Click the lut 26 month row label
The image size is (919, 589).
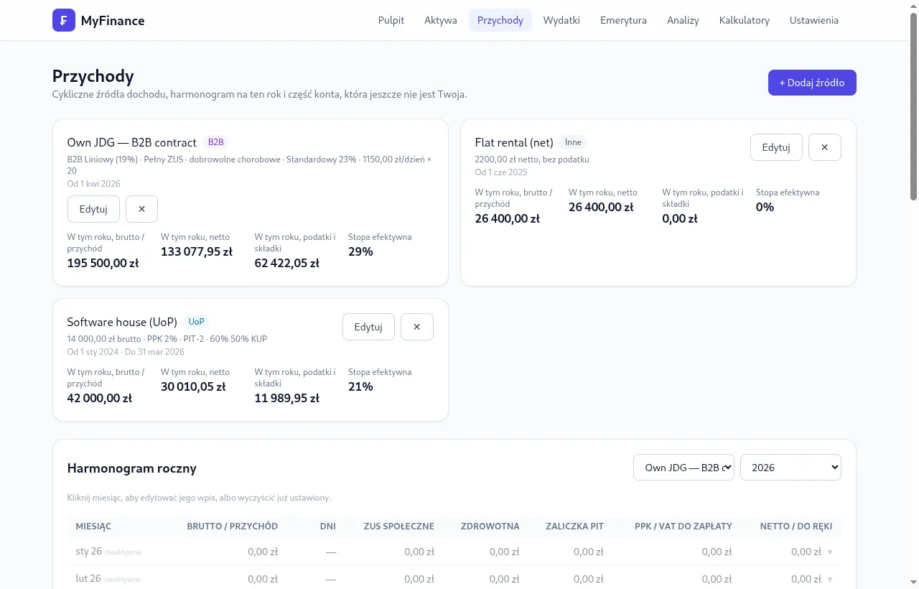point(88,578)
